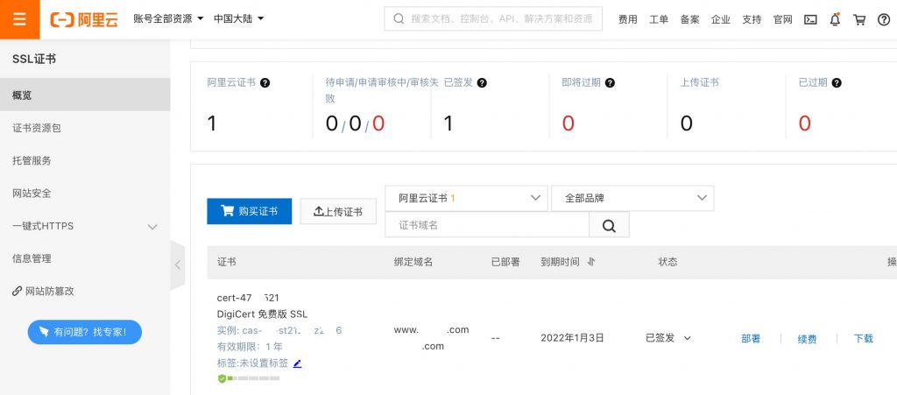This screenshot has width=897, height=395.
Task: Open 工单 in top navigation
Action: pos(659,19)
